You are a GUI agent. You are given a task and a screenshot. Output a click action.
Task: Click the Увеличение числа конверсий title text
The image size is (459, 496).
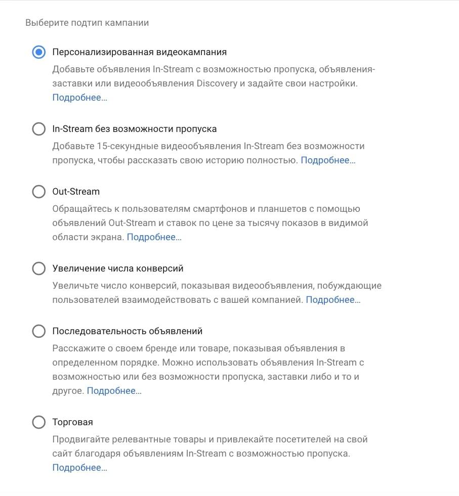pyautogui.click(x=118, y=268)
